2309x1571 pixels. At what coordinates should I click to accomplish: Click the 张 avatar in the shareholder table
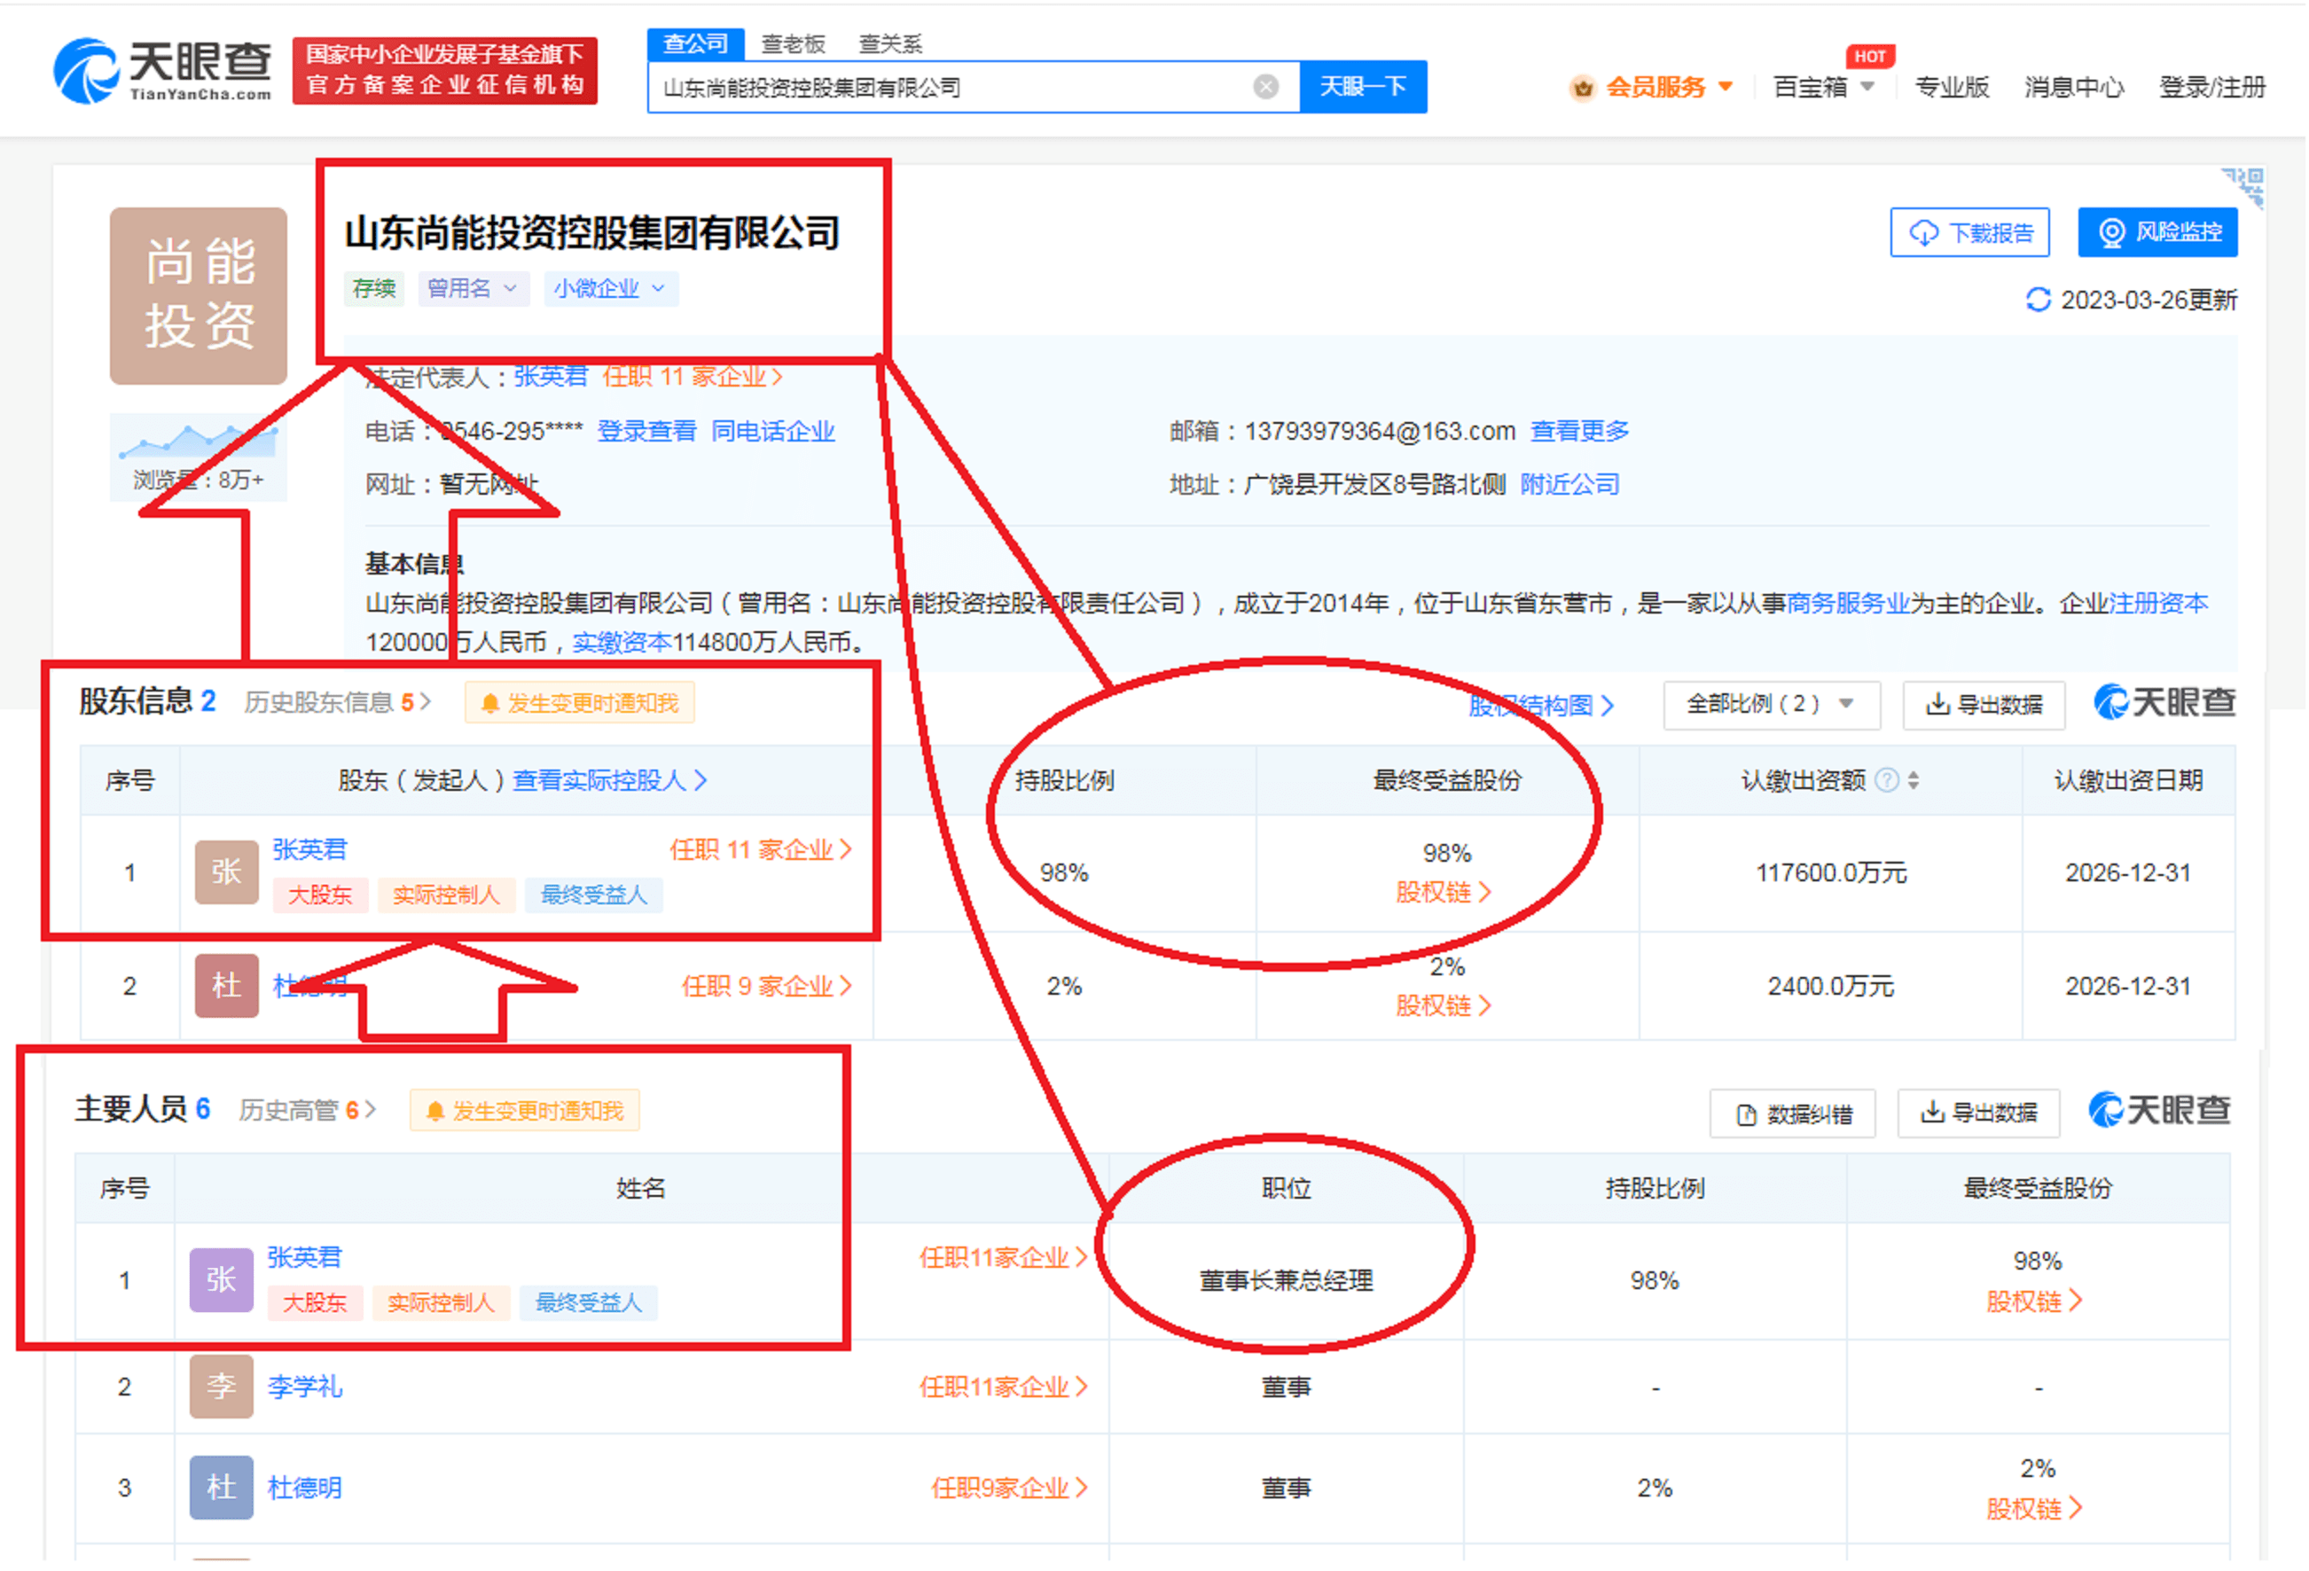pyautogui.click(x=226, y=872)
